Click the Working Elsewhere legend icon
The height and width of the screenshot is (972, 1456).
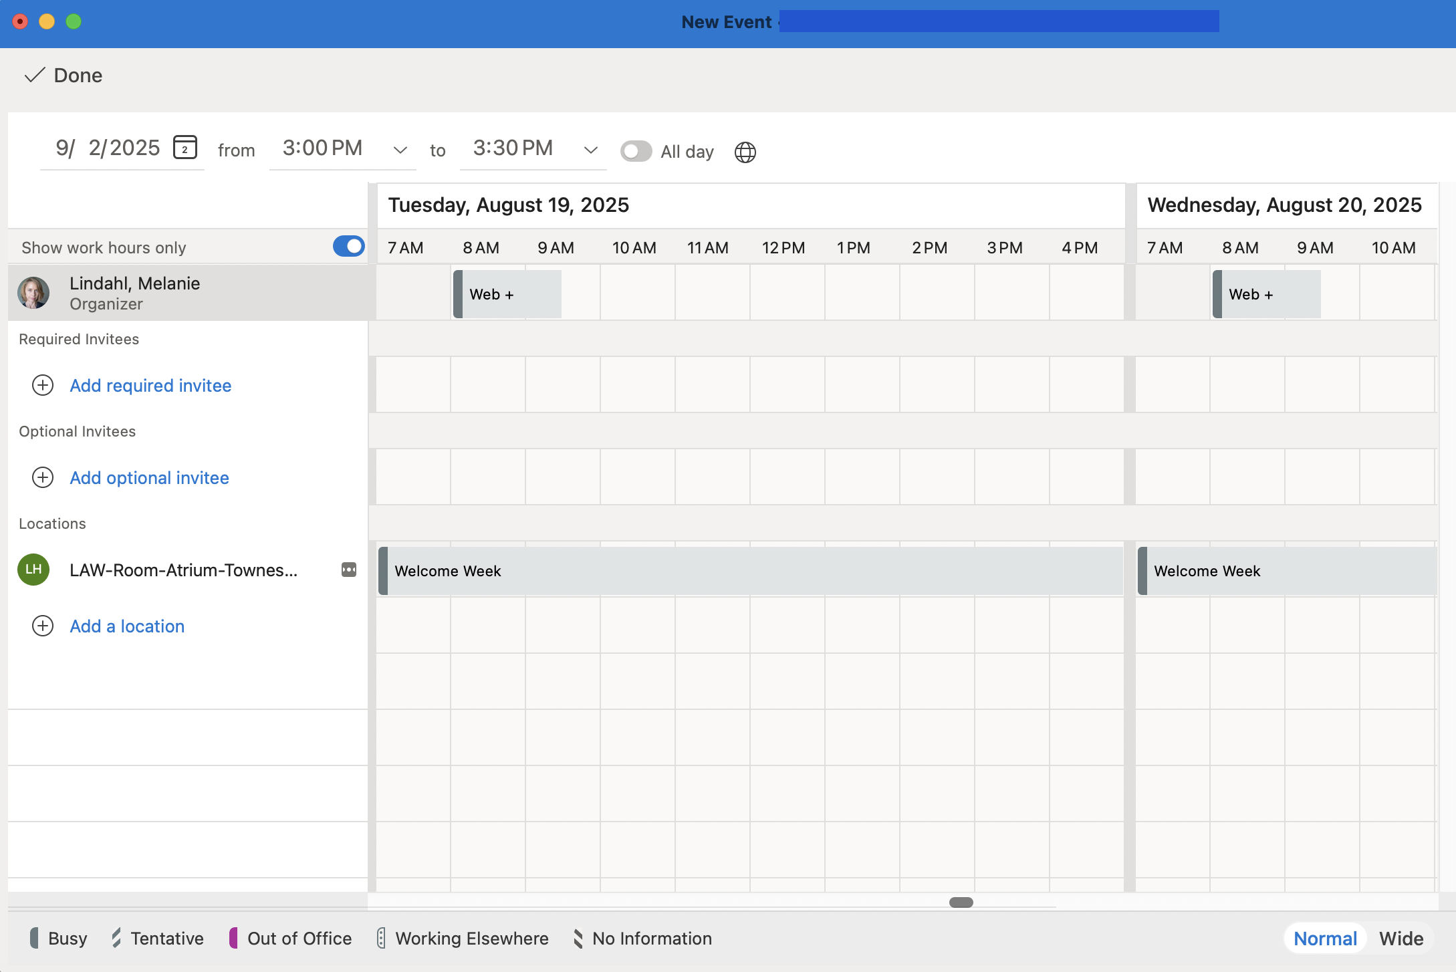pyautogui.click(x=381, y=938)
